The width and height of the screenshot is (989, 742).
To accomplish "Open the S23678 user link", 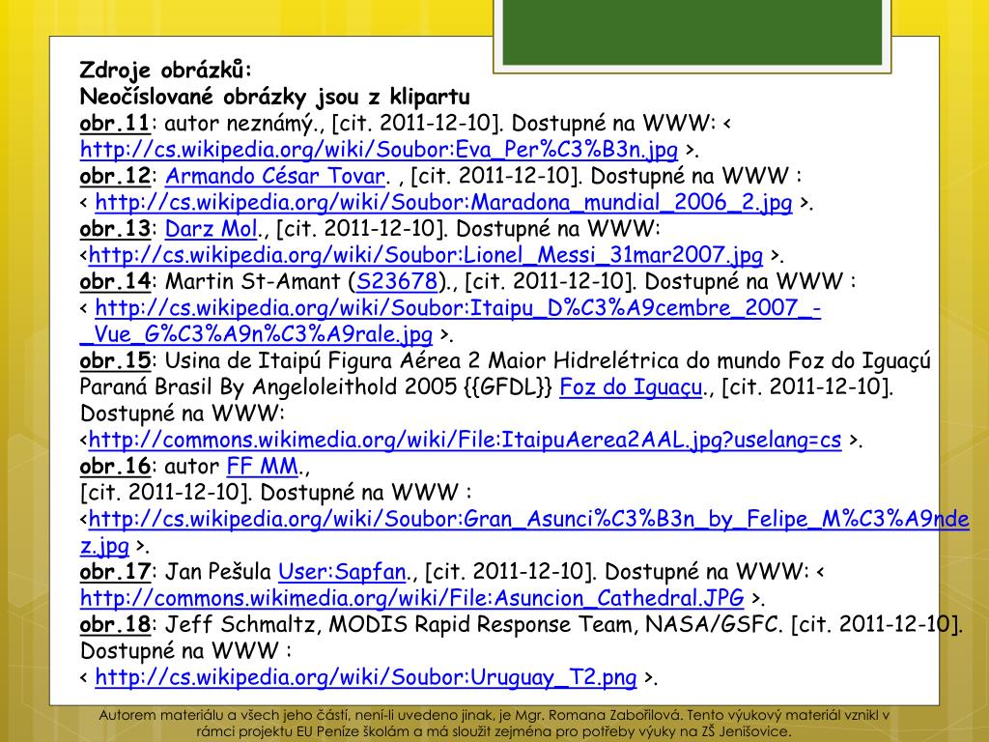I will (397, 281).
